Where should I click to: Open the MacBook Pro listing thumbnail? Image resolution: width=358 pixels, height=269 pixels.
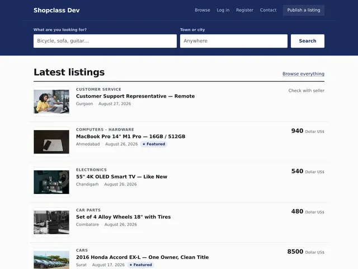tap(51, 142)
